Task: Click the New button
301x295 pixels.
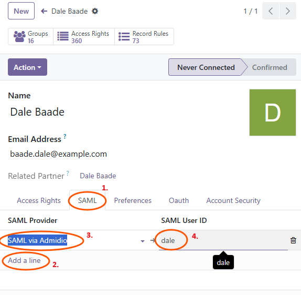Action: point(21,11)
